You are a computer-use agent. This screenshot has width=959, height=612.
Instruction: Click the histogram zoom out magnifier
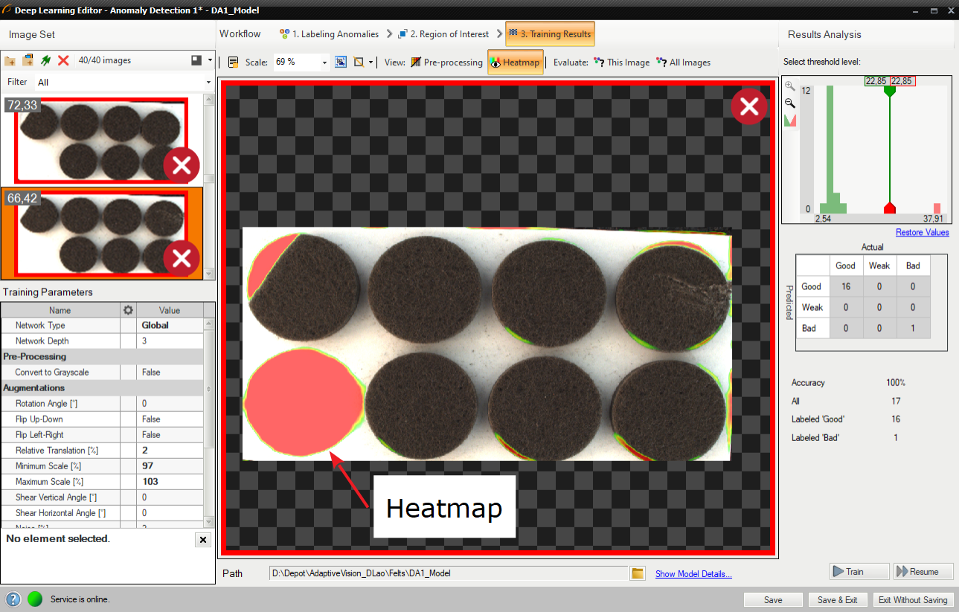(x=790, y=103)
